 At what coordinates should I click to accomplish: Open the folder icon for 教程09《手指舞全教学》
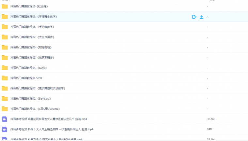coord(5,17)
